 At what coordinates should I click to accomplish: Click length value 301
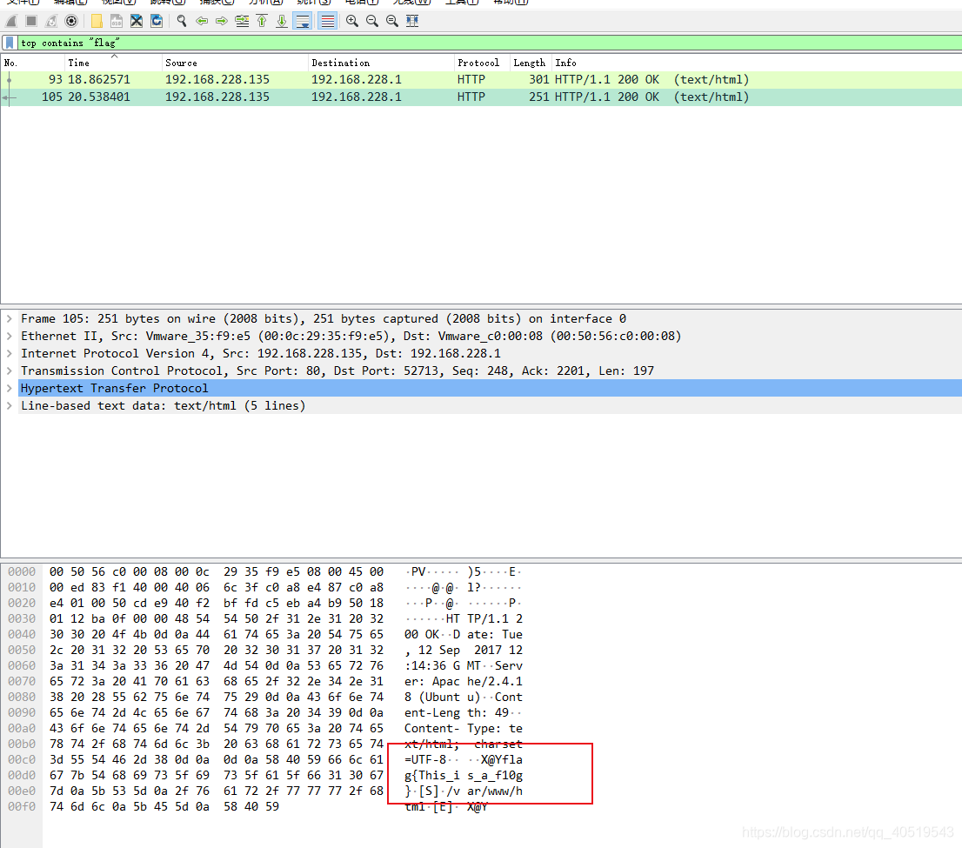pos(538,80)
